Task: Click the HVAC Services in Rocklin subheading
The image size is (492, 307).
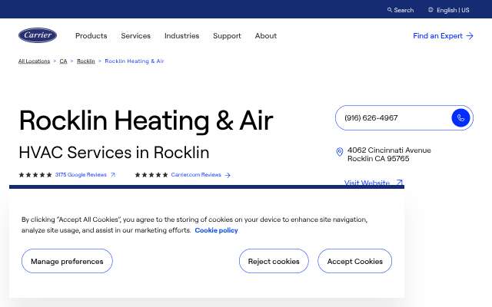Action: [114, 153]
